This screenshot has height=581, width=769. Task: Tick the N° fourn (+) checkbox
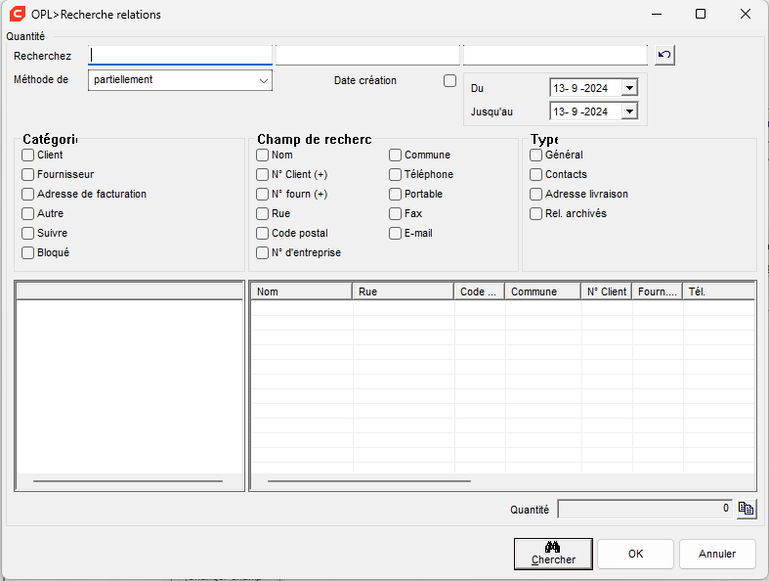click(263, 195)
